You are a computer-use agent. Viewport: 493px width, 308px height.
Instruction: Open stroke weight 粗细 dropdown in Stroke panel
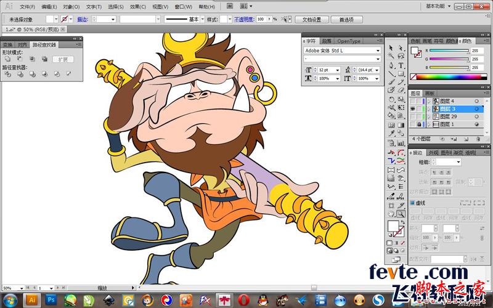(458, 162)
